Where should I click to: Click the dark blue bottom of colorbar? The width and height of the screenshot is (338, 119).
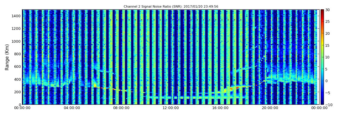pos(322,103)
